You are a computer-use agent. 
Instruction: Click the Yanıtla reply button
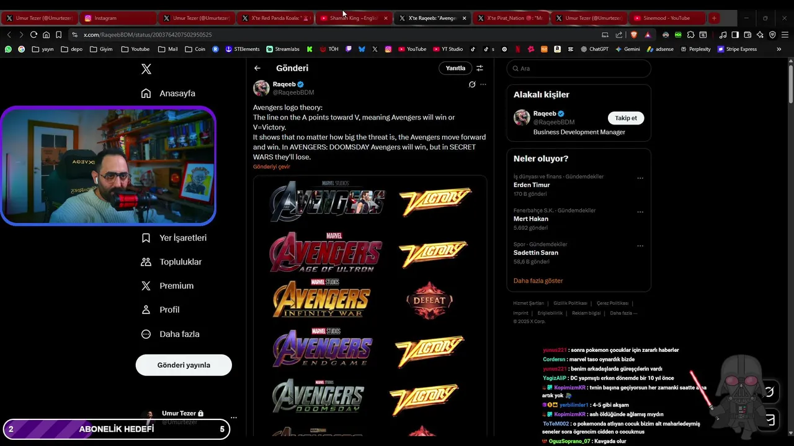pos(455,68)
